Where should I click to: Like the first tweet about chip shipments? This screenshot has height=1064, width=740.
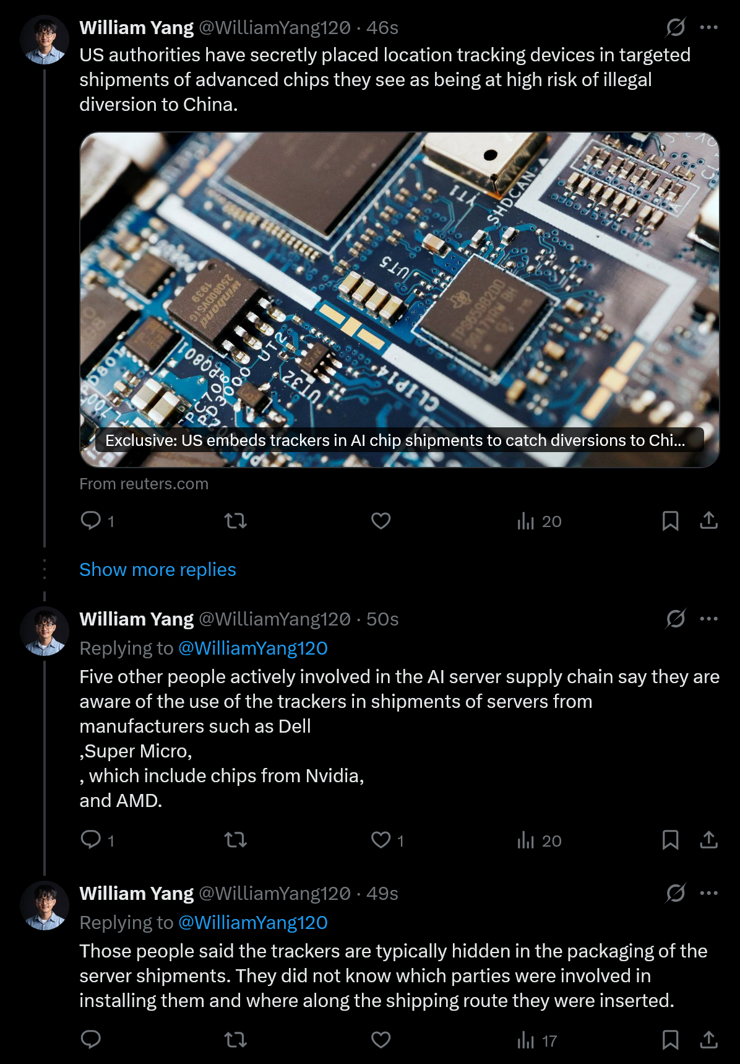click(x=381, y=521)
